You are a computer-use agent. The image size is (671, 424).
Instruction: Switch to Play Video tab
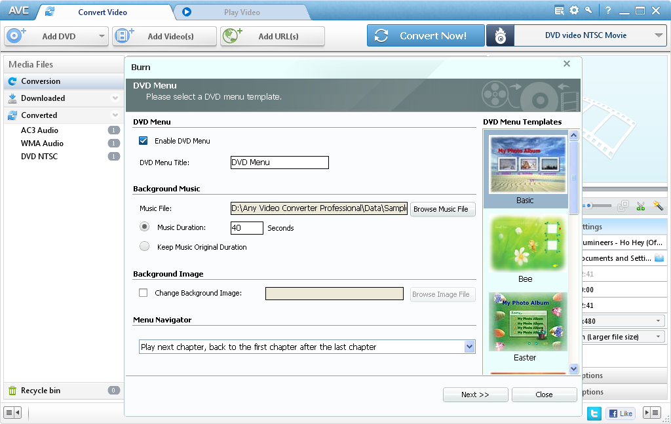click(x=242, y=12)
